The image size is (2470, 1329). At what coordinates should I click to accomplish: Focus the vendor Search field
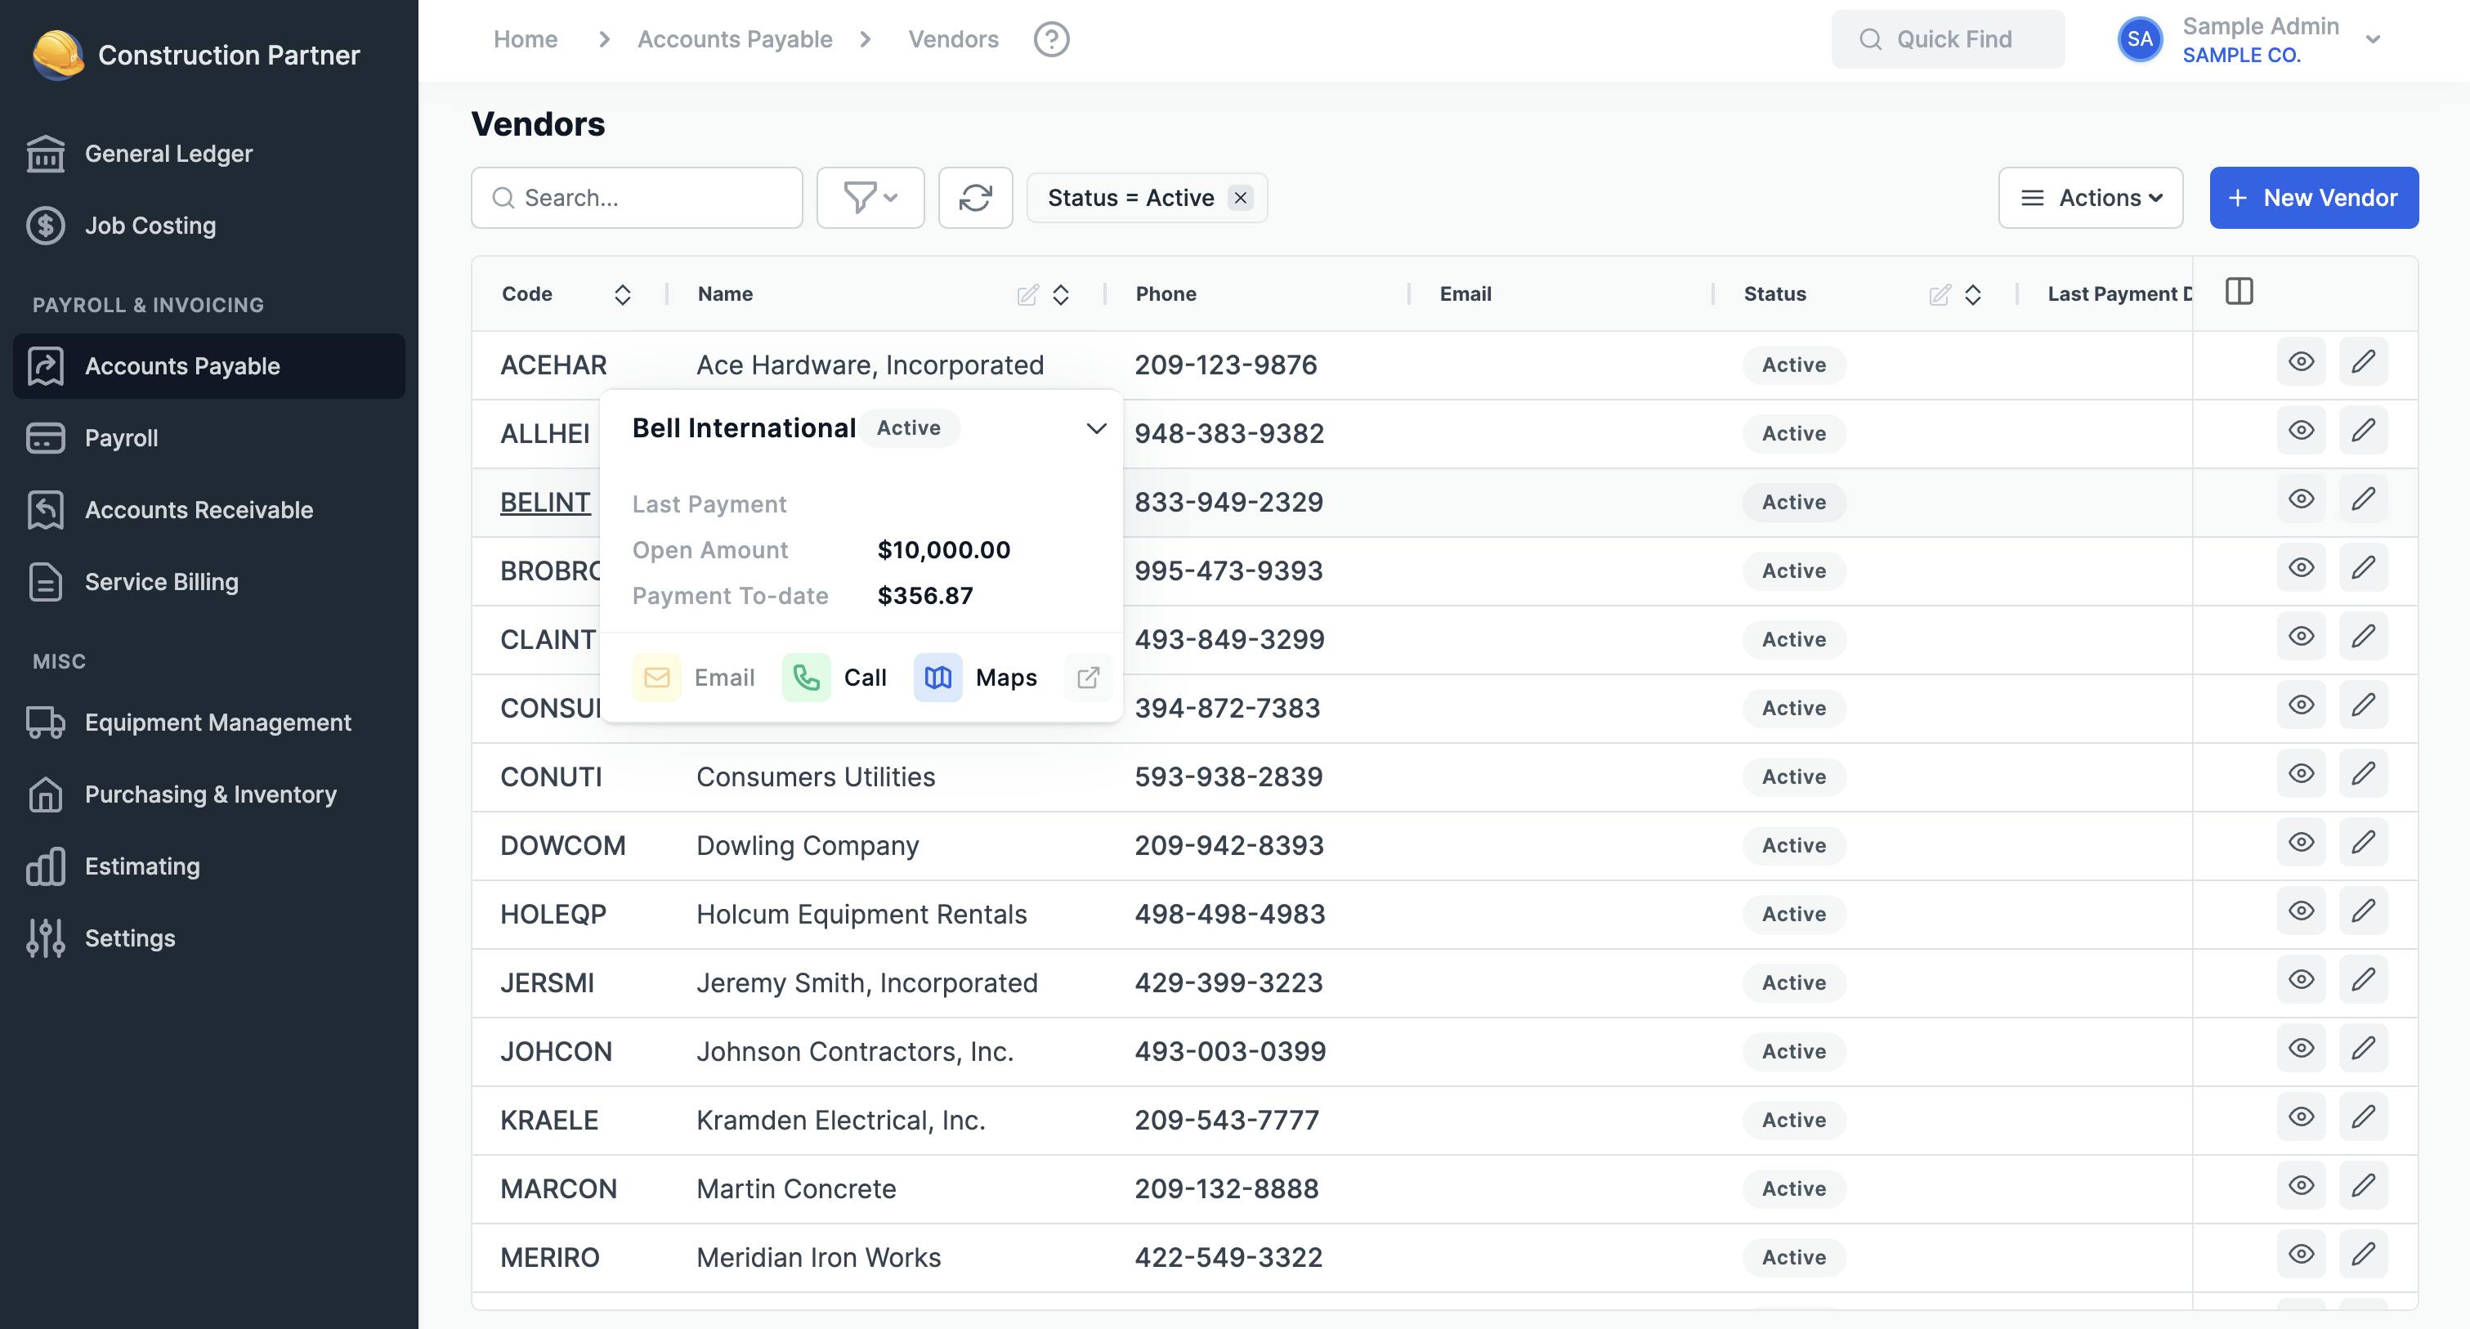tap(637, 198)
